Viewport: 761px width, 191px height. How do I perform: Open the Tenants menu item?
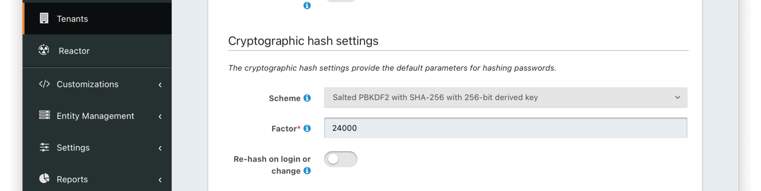72,19
